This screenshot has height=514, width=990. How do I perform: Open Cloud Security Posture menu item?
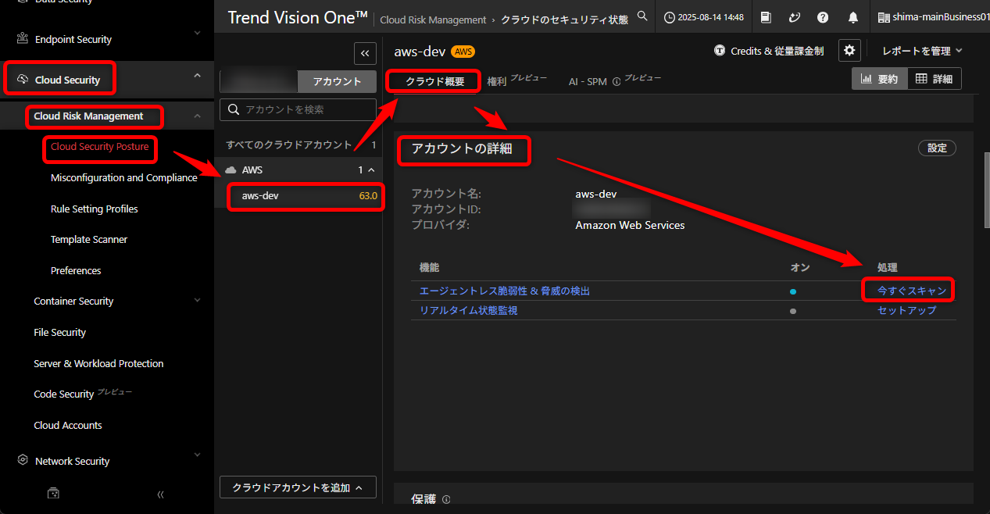99,146
